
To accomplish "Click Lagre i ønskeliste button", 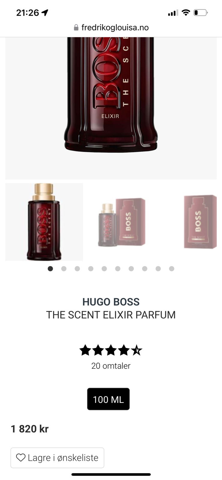I will click(57, 458).
